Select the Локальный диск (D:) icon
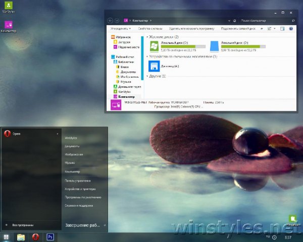 [x=214, y=46]
